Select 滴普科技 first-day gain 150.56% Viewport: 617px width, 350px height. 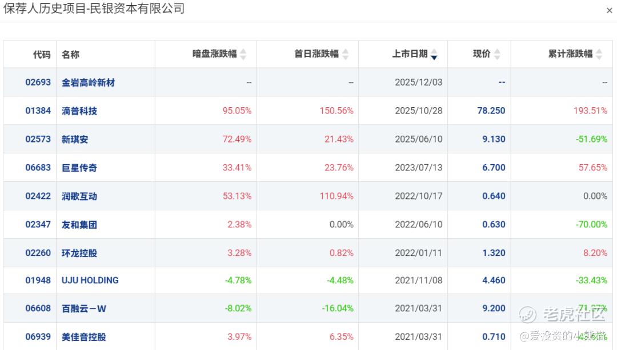pos(336,111)
